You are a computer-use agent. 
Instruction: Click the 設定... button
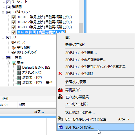[x=28, y=111]
